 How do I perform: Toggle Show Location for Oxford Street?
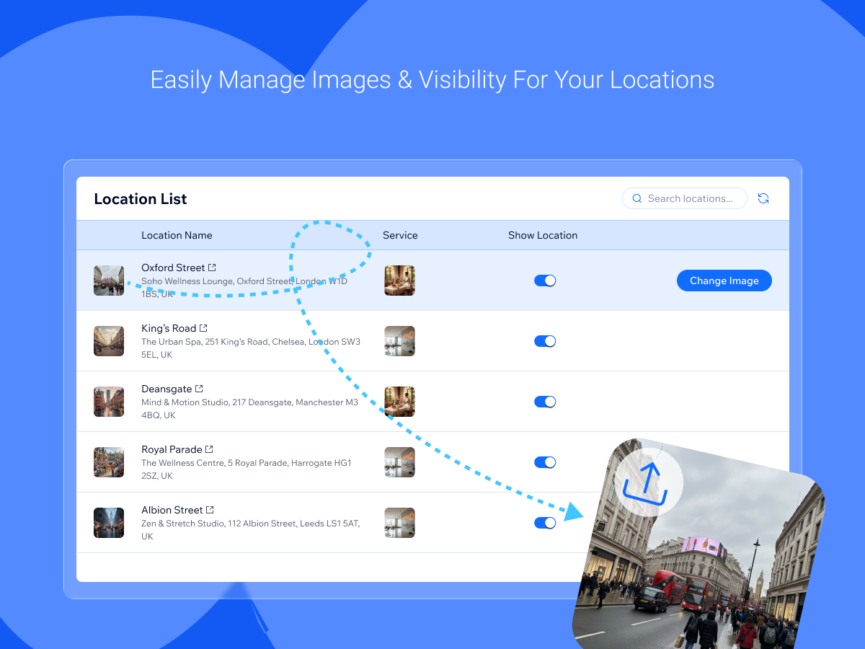click(545, 281)
